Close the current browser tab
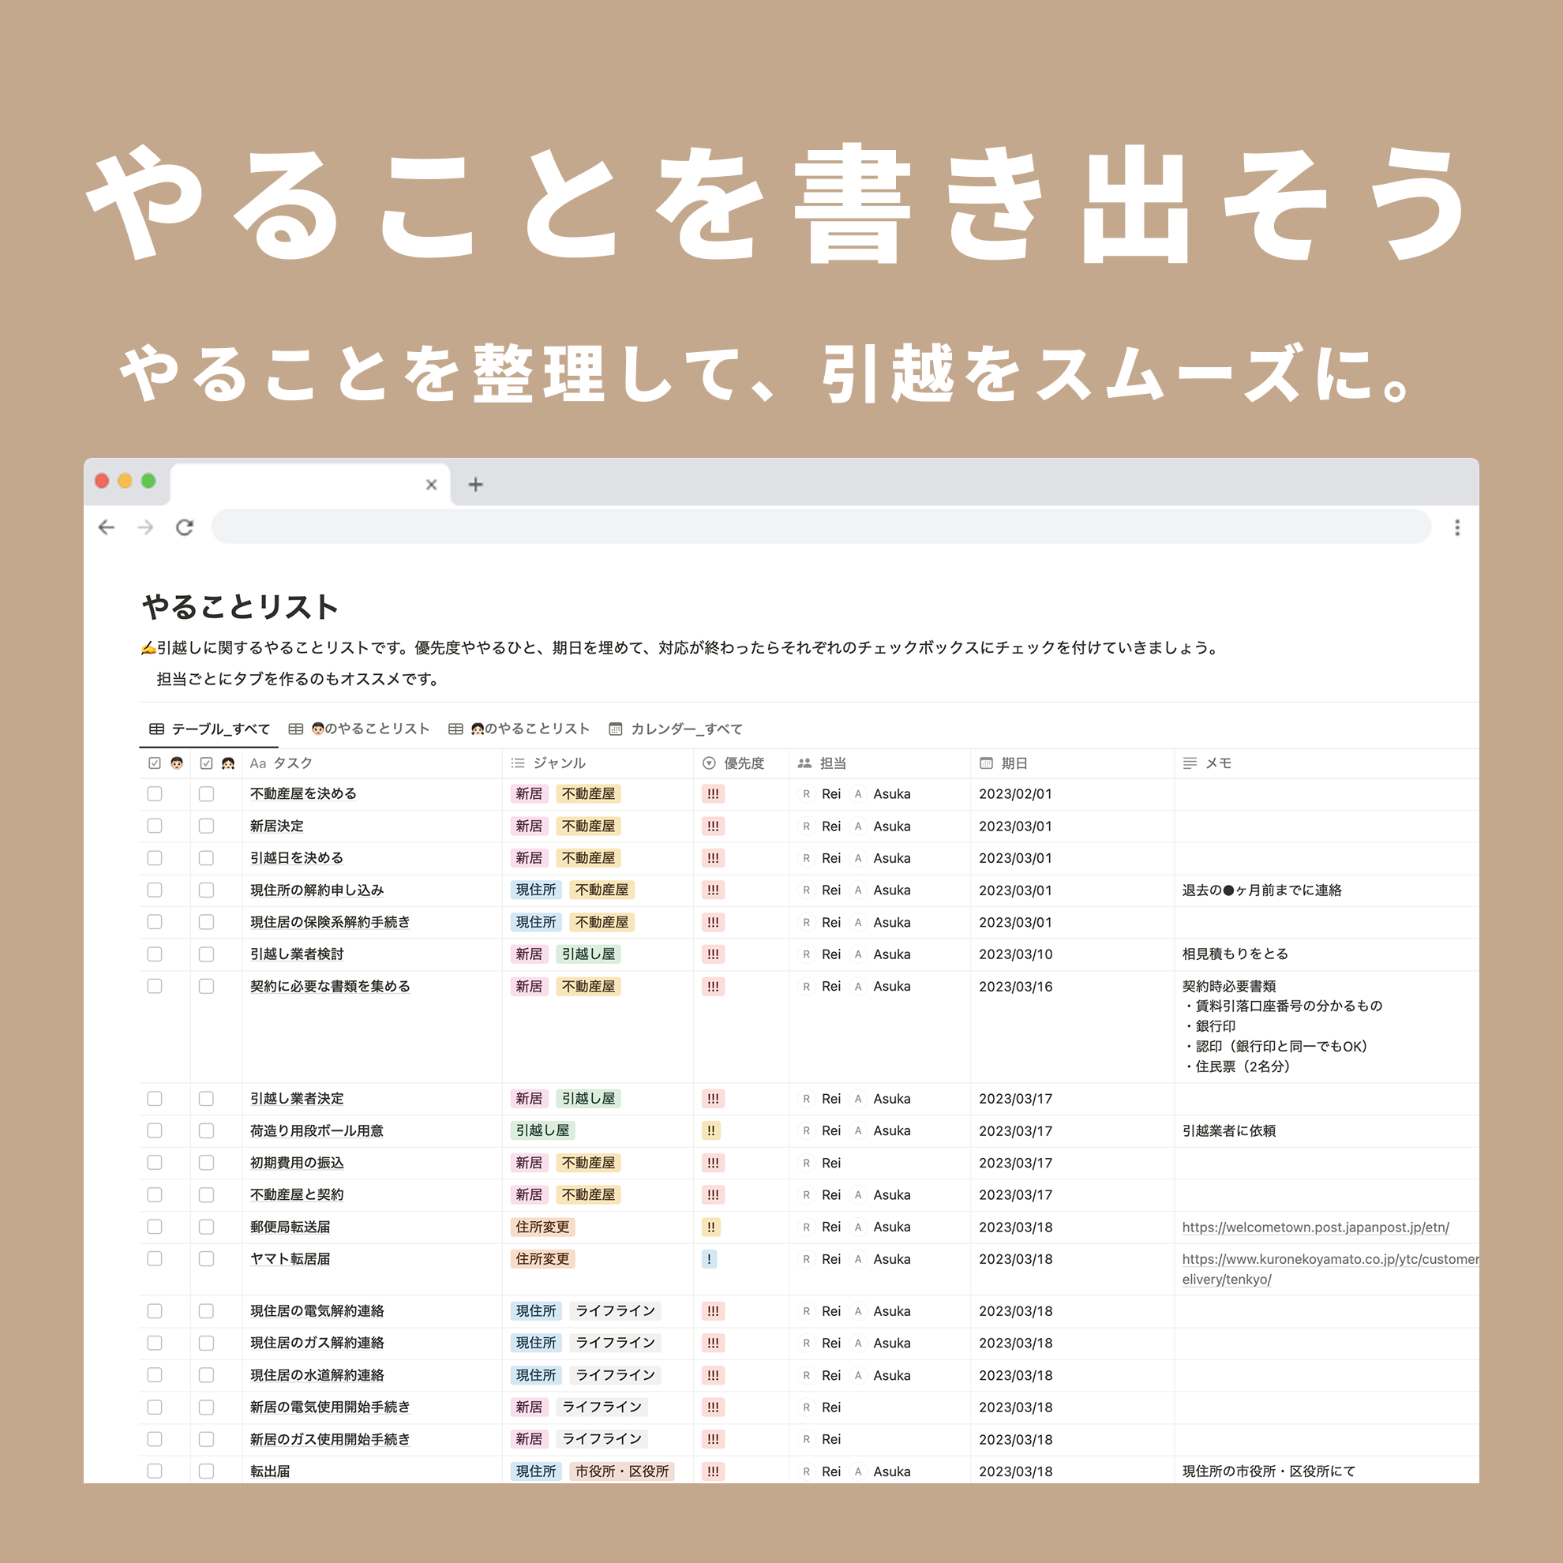Screen dimensions: 1563x1563 431,485
